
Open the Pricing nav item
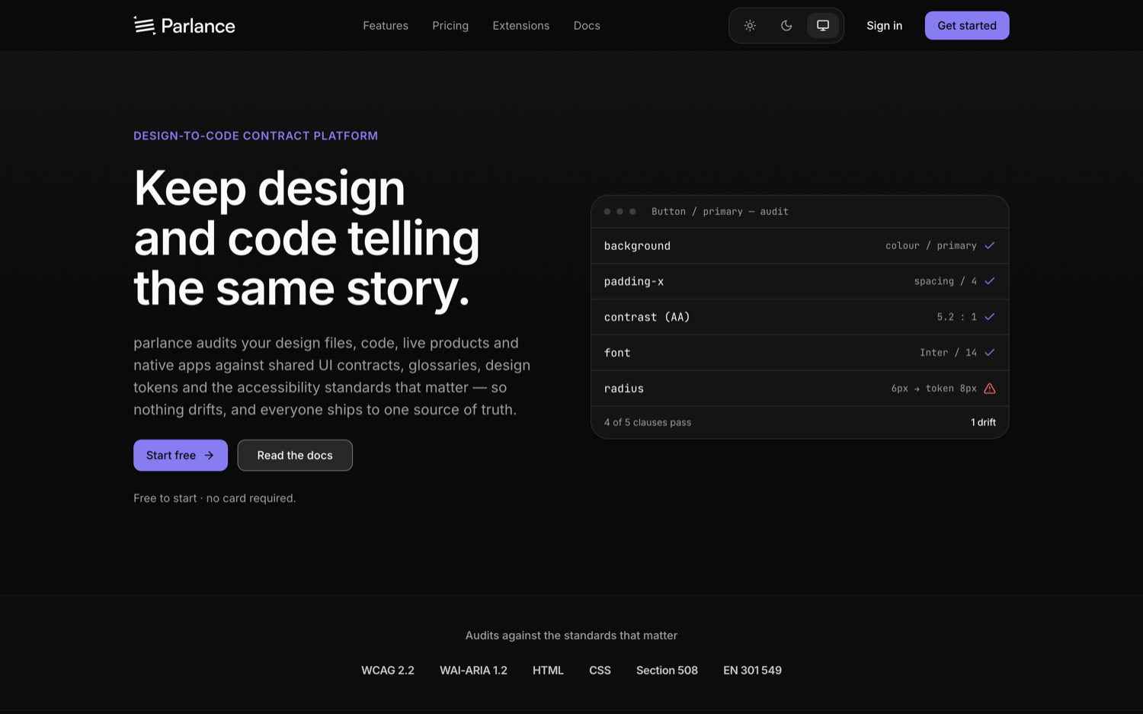[450, 25]
